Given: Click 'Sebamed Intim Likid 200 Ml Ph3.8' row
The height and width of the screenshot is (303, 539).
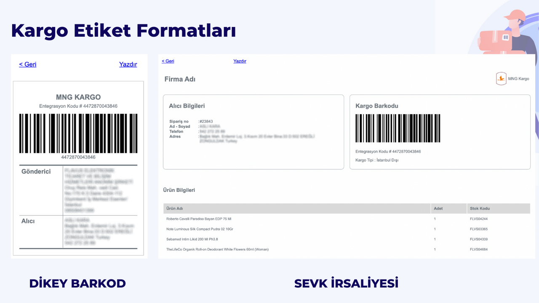Looking at the screenshot, I should point(347,239).
